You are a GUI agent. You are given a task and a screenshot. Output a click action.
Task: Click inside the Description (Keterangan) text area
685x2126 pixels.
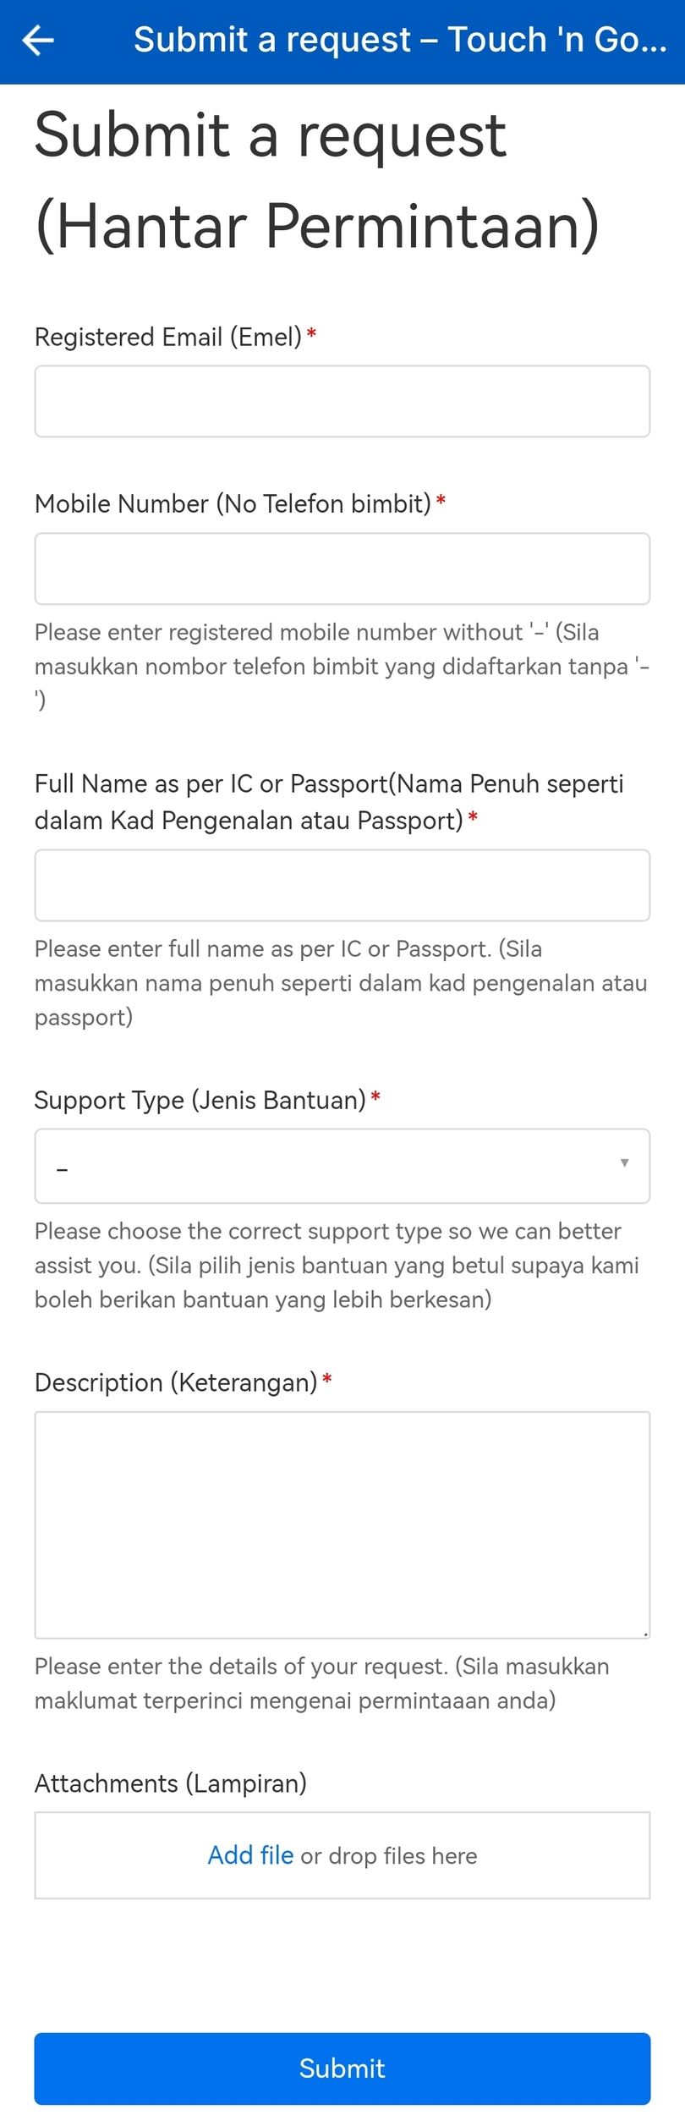tap(342, 1524)
